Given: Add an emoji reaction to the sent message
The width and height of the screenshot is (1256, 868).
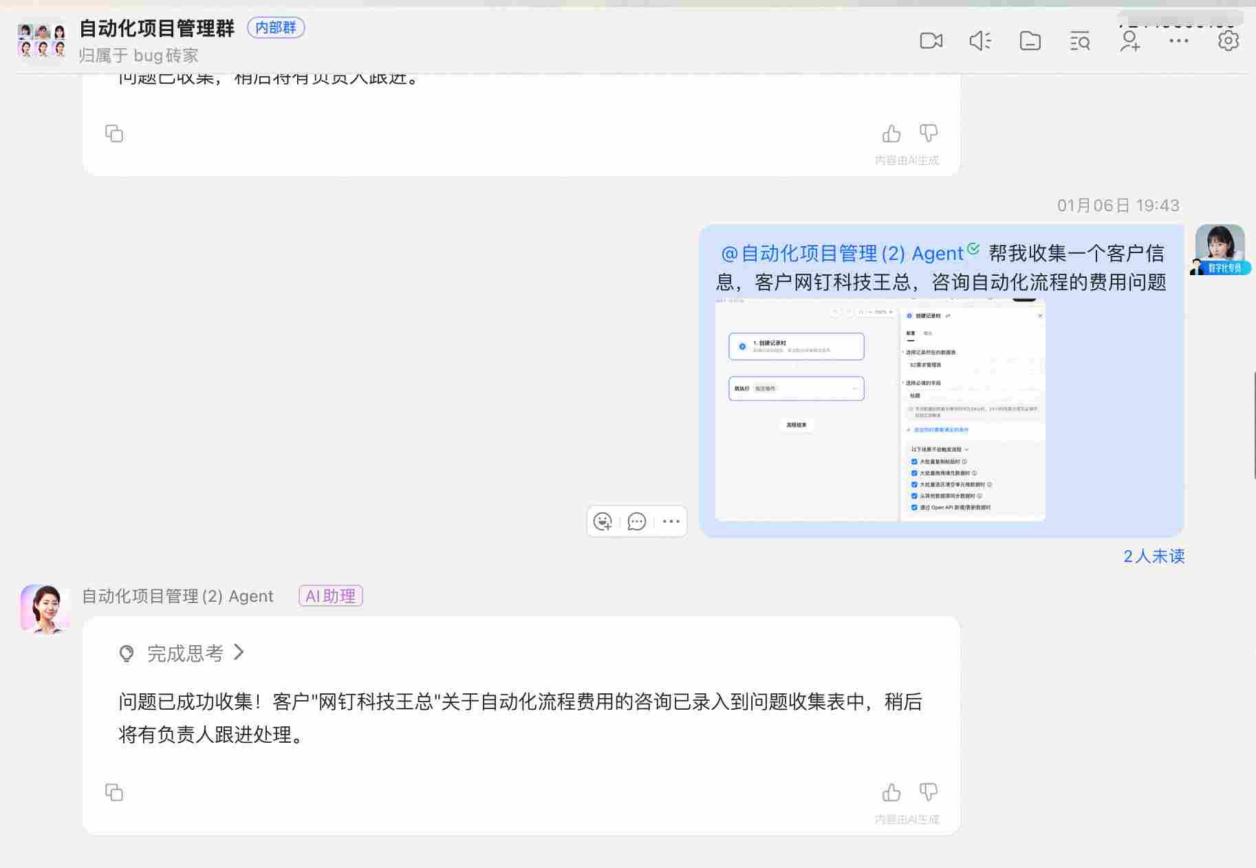Looking at the screenshot, I should [x=603, y=521].
